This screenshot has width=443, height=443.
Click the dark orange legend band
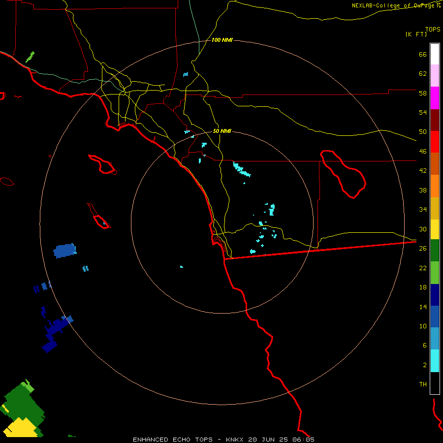click(435, 163)
